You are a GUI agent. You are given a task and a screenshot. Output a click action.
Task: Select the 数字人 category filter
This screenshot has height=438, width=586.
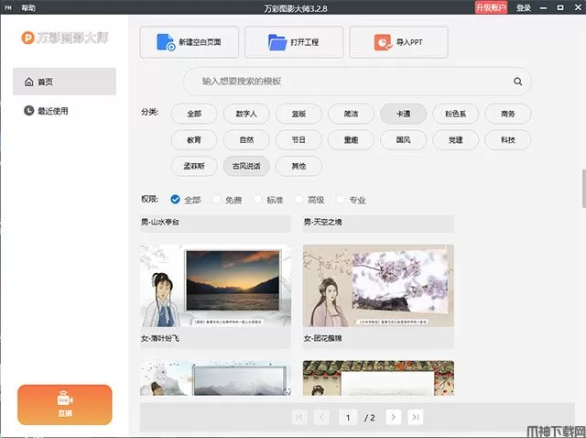246,114
